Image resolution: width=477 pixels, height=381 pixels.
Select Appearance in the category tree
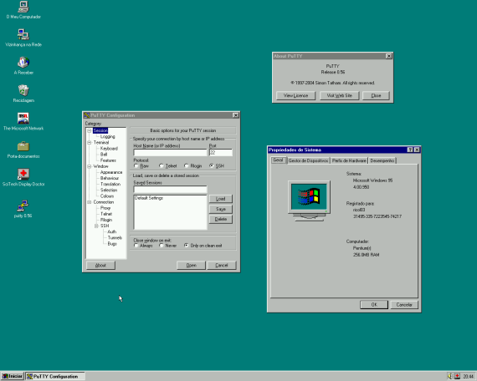(x=111, y=172)
